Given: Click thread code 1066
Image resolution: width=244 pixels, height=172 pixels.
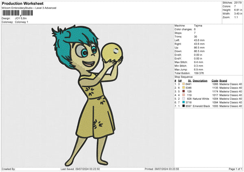Looking at the screenshot, I should [215, 84].
